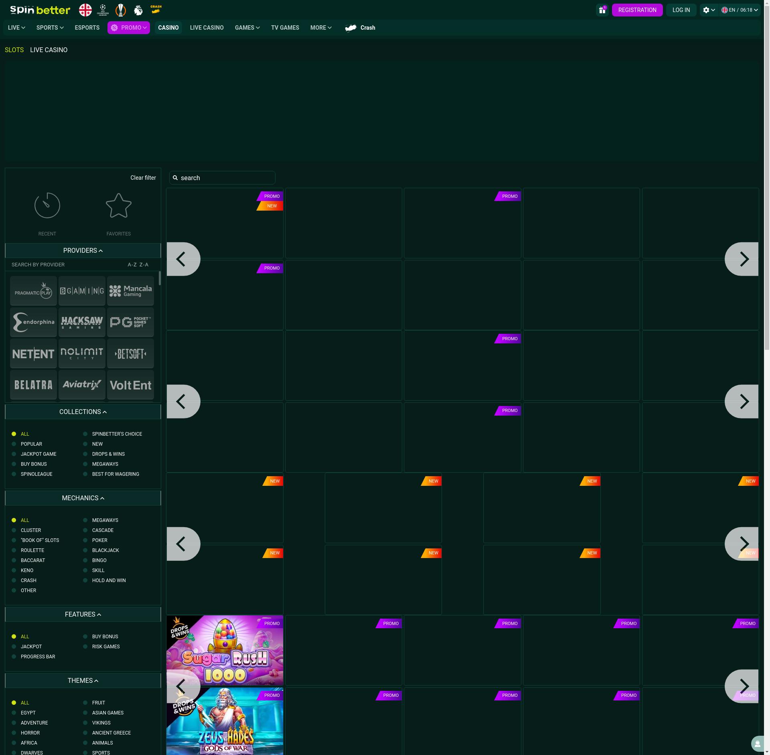Select the Pragmatic Play provider logo
Image resolution: width=770 pixels, height=755 pixels.
point(33,291)
